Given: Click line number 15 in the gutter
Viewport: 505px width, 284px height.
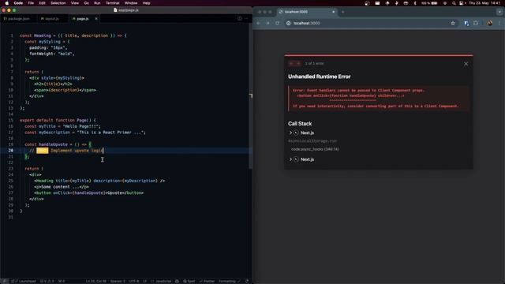Looking at the screenshot, I should click(10, 120).
